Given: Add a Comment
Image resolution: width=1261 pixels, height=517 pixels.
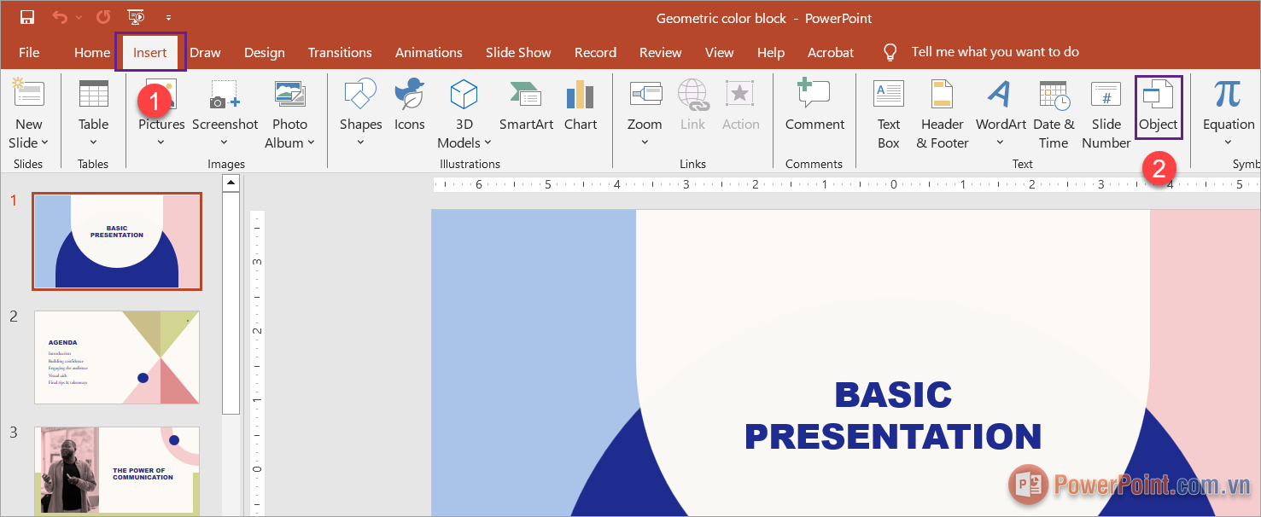Looking at the screenshot, I should (814, 106).
